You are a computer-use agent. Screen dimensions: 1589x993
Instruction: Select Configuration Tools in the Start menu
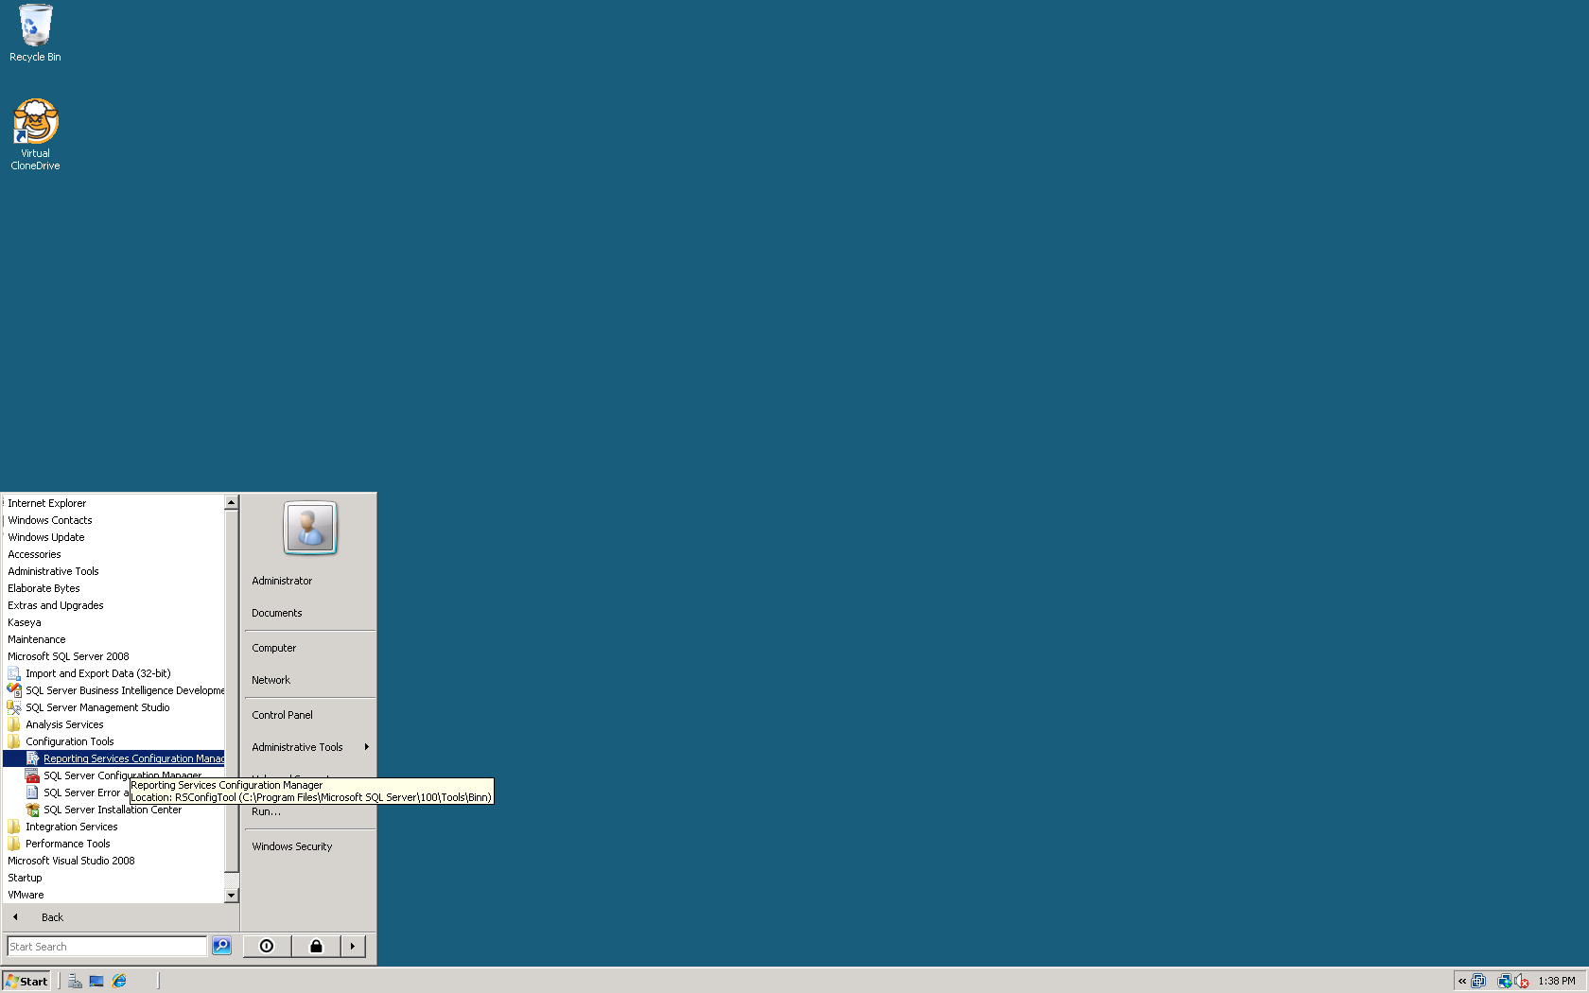click(x=68, y=740)
